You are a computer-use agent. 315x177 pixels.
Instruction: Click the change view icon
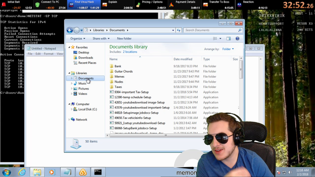pos(215,38)
